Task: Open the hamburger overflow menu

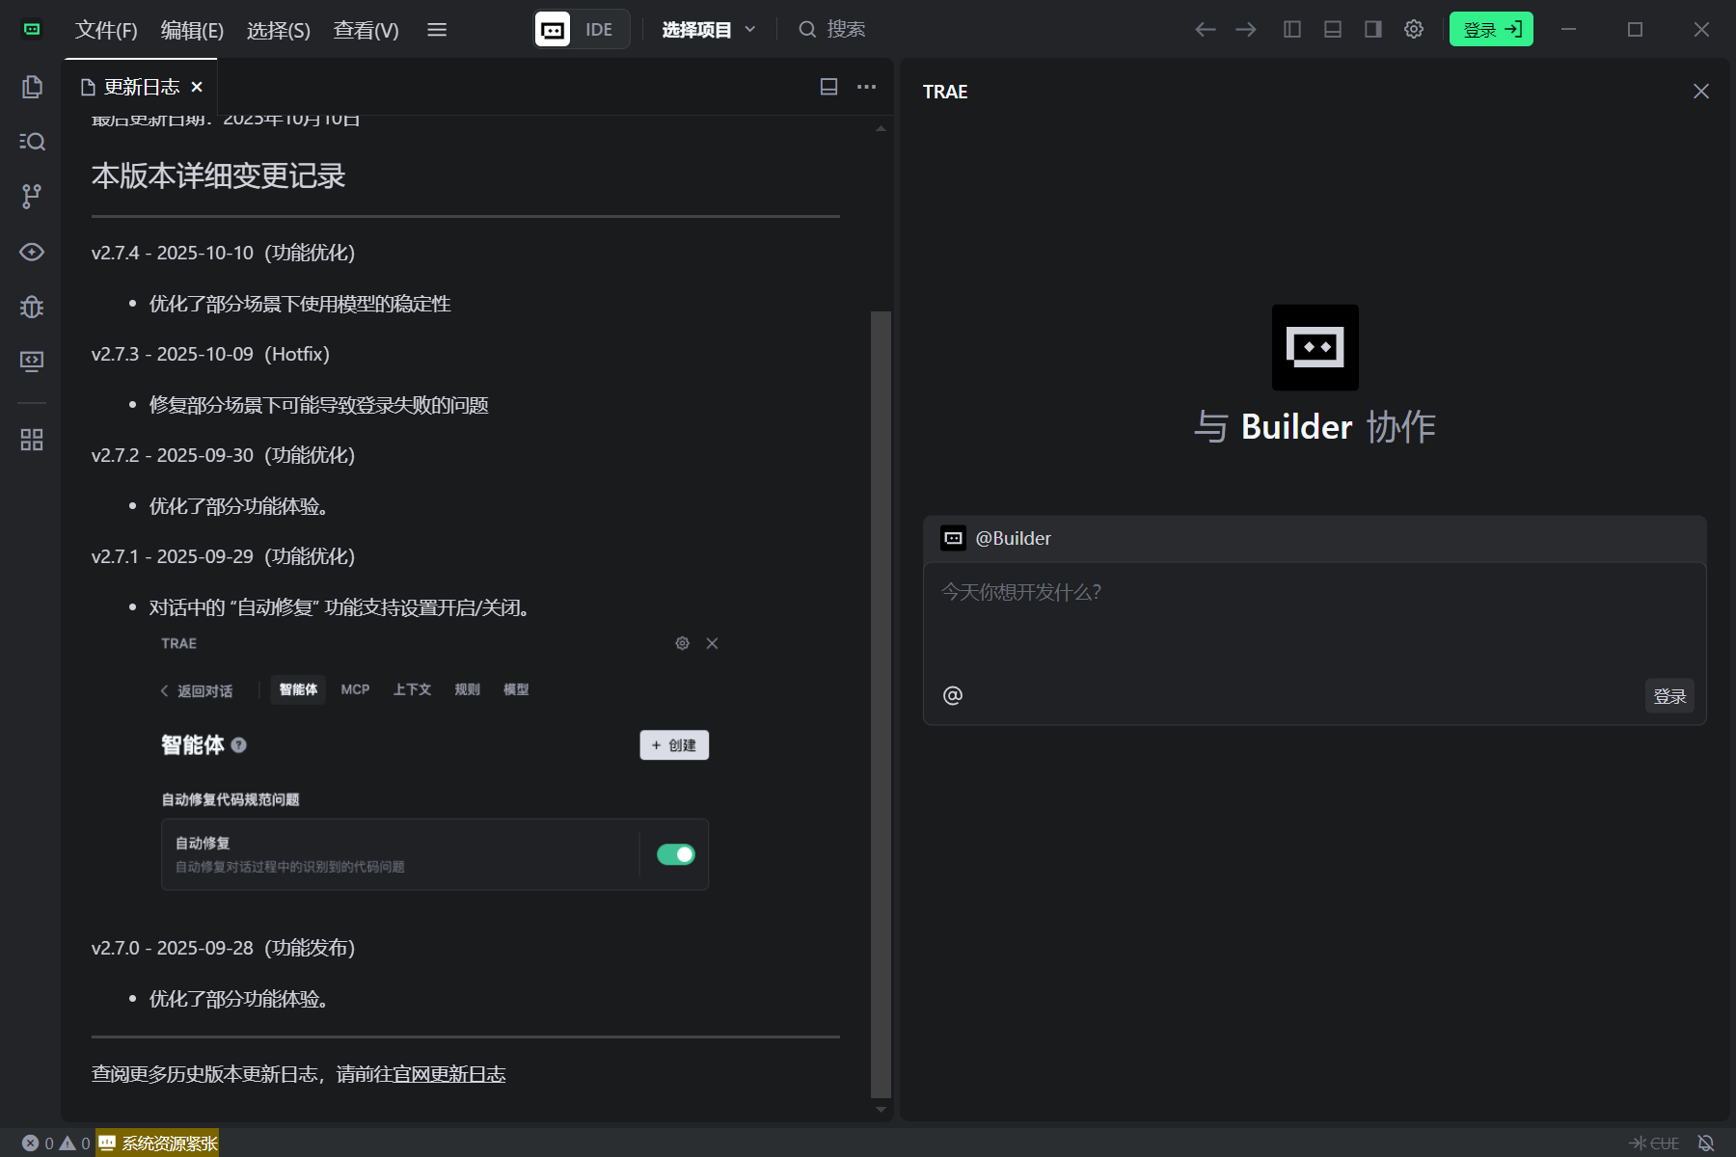Action: (x=437, y=30)
